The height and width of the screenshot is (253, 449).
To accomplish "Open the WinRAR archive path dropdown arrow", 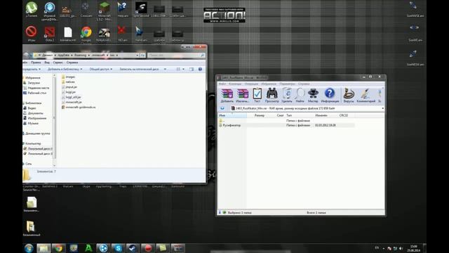I will click(x=382, y=108).
